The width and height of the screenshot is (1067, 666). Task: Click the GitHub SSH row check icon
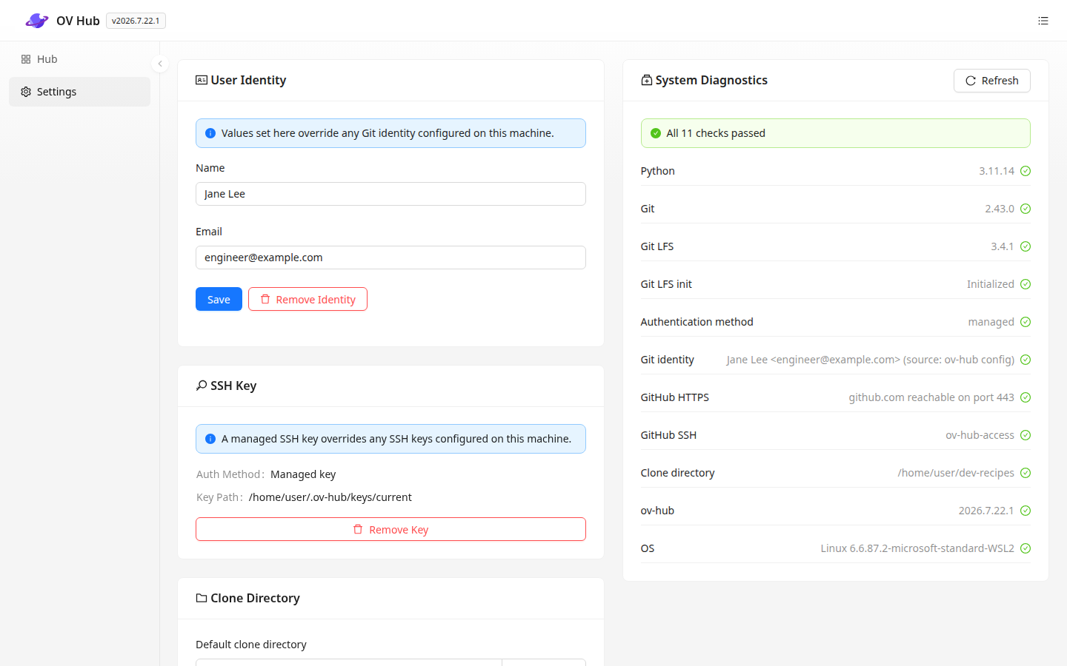click(1026, 435)
